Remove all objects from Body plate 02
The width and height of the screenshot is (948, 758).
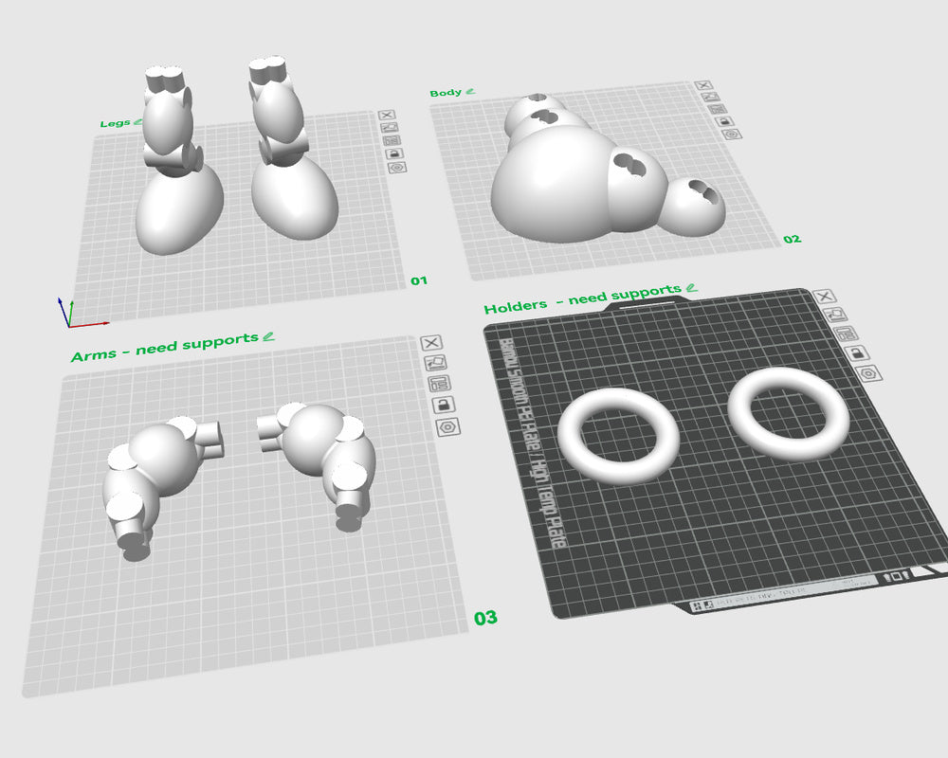pyautogui.click(x=703, y=85)
